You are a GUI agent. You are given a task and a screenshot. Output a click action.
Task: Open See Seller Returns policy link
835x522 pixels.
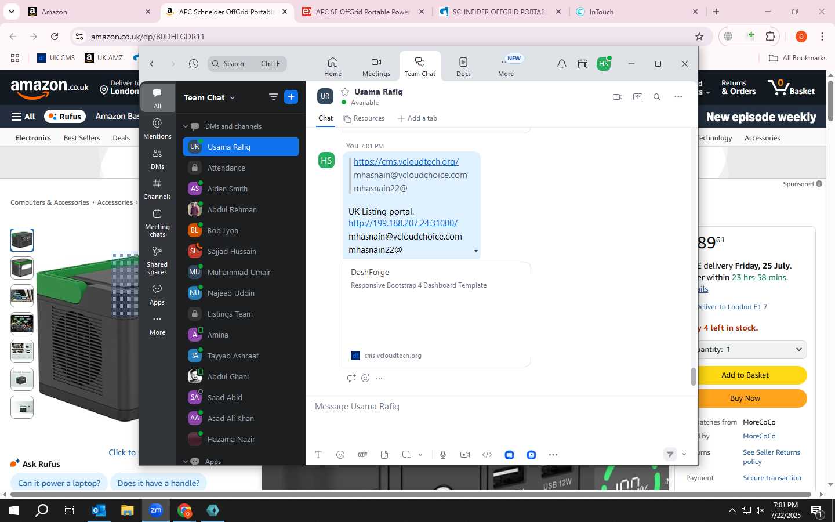pyautogui.click(x=771, y=457)
